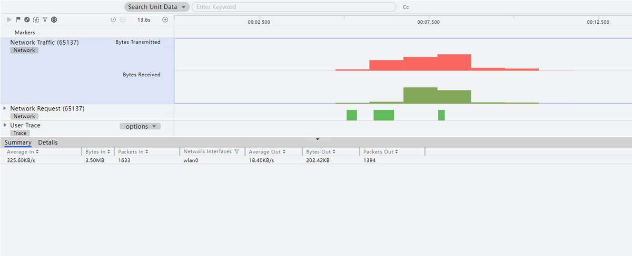This screenshot has height=256, width=632.
Task: Expand the User Trace row
Action: 5,125
